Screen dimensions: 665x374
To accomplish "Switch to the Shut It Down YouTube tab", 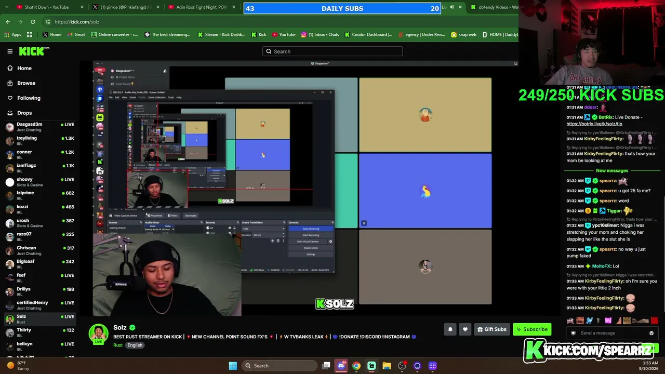I will pos(48,7).
